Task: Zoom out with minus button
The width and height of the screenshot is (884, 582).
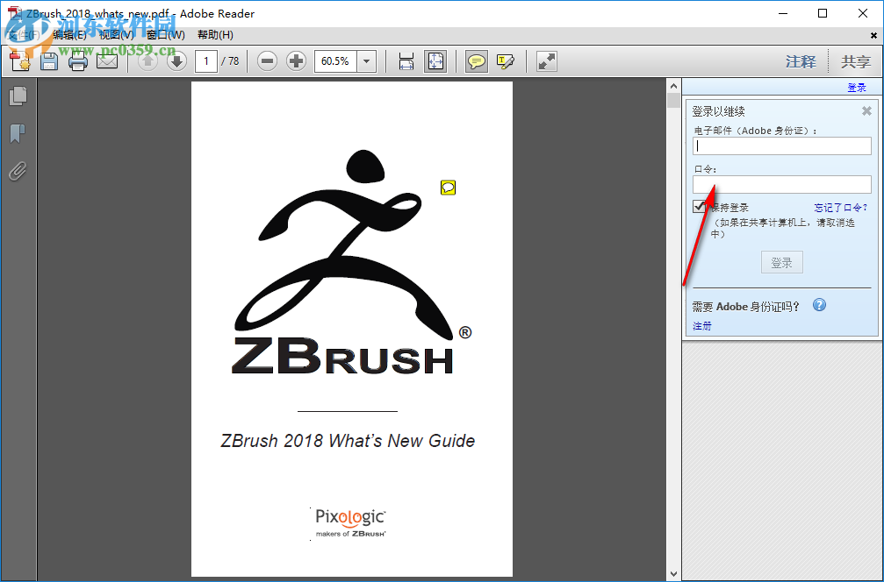Action: click(x=267, y=60)
